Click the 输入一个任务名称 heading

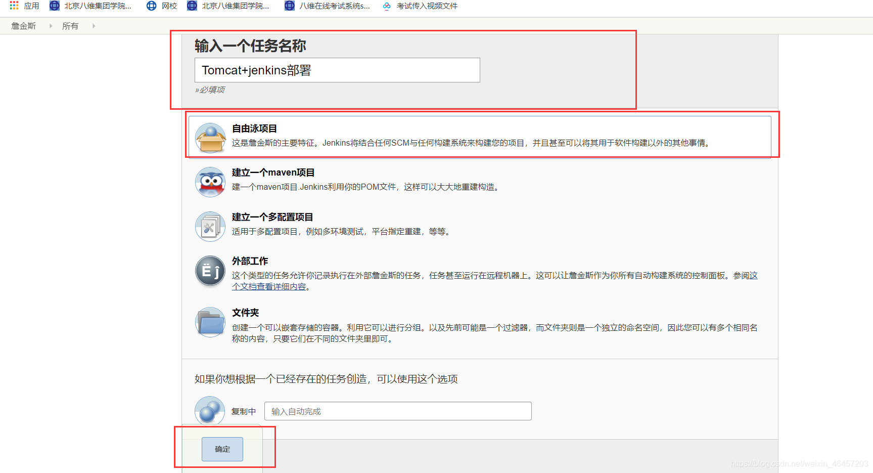[250, 46]
